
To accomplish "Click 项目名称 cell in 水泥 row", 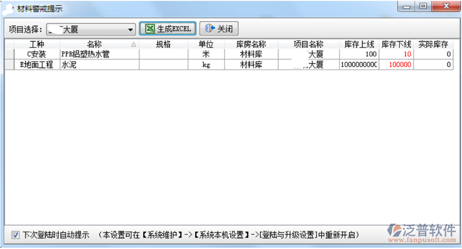I will point(308,65).
